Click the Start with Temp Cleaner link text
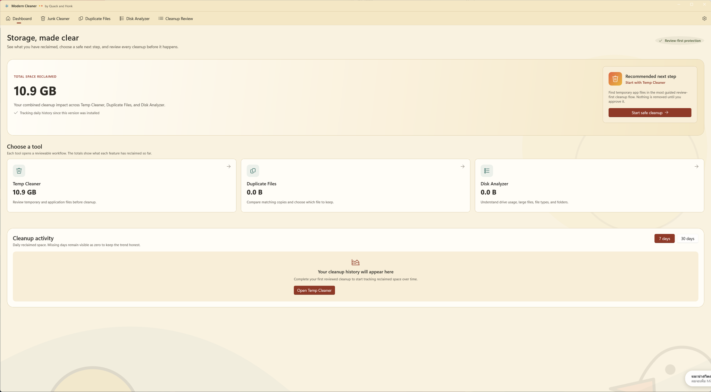Viewport: 711px width, 392px height. click(645, 83)
